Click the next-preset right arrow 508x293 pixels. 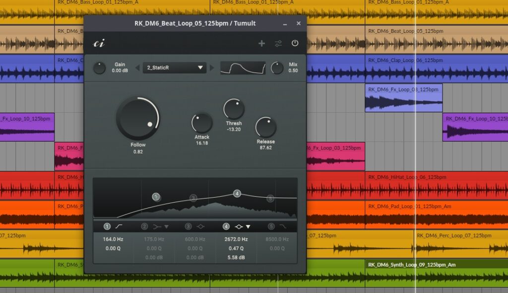coord(211,68)
